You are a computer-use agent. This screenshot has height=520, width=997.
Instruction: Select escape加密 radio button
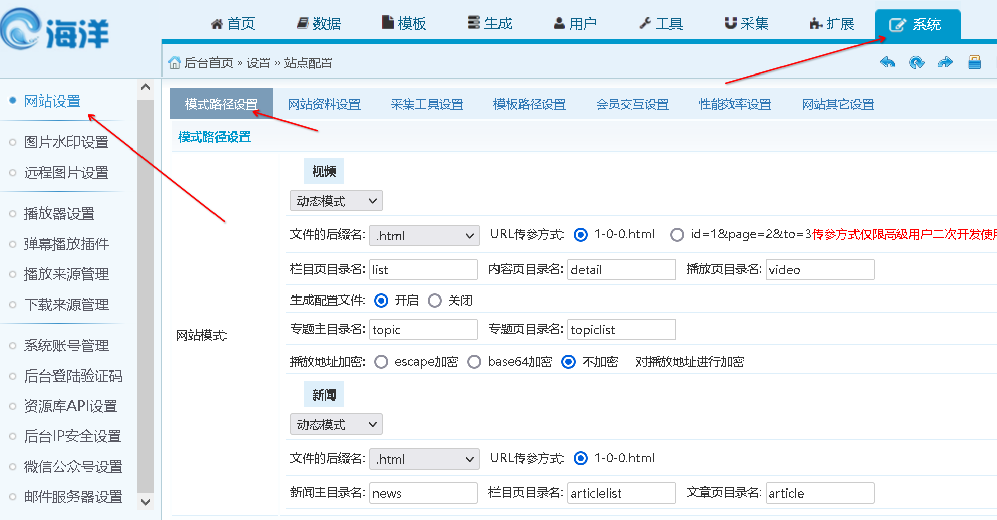click(x=381, y=362)
